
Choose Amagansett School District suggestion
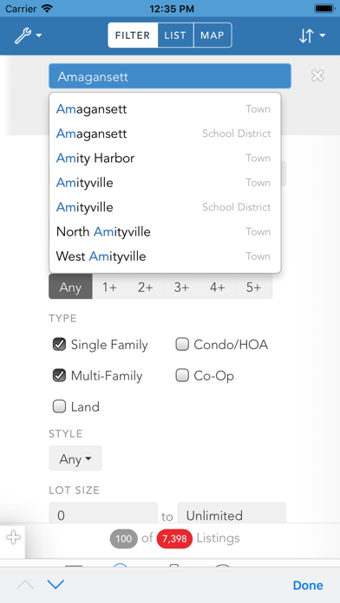pos(165,133)
